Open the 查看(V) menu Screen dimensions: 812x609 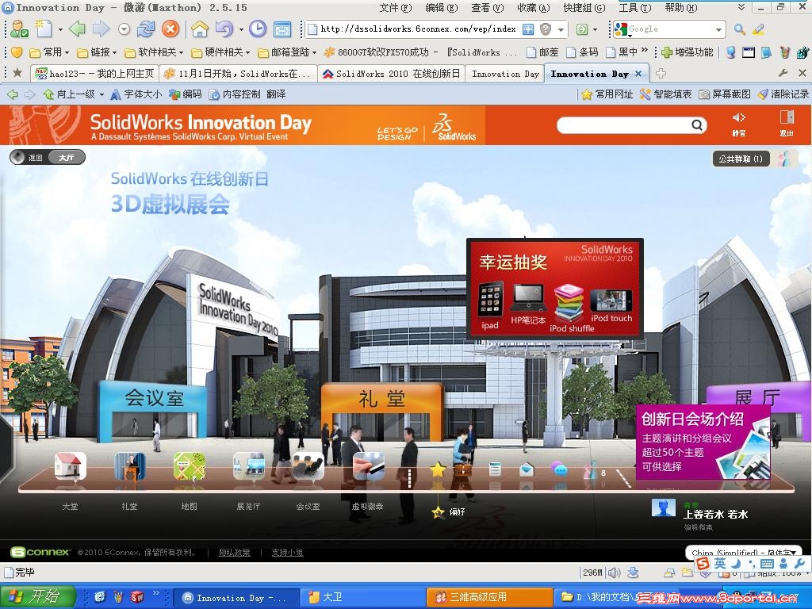pos(488,8)
